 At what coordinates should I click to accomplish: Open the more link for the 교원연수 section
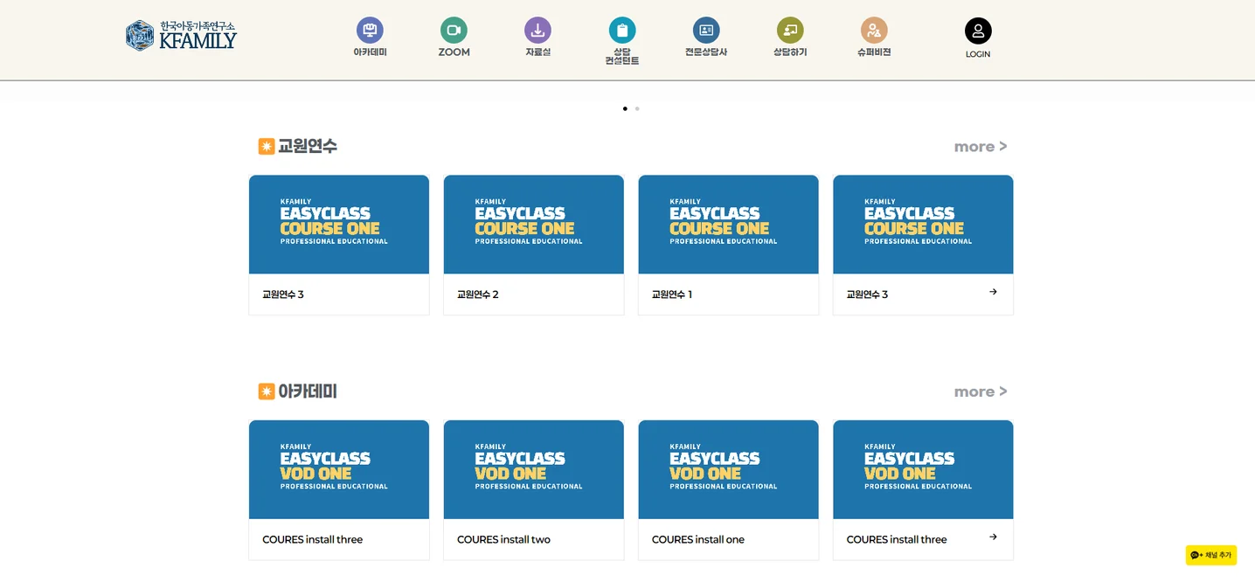[x=981, y=147]
